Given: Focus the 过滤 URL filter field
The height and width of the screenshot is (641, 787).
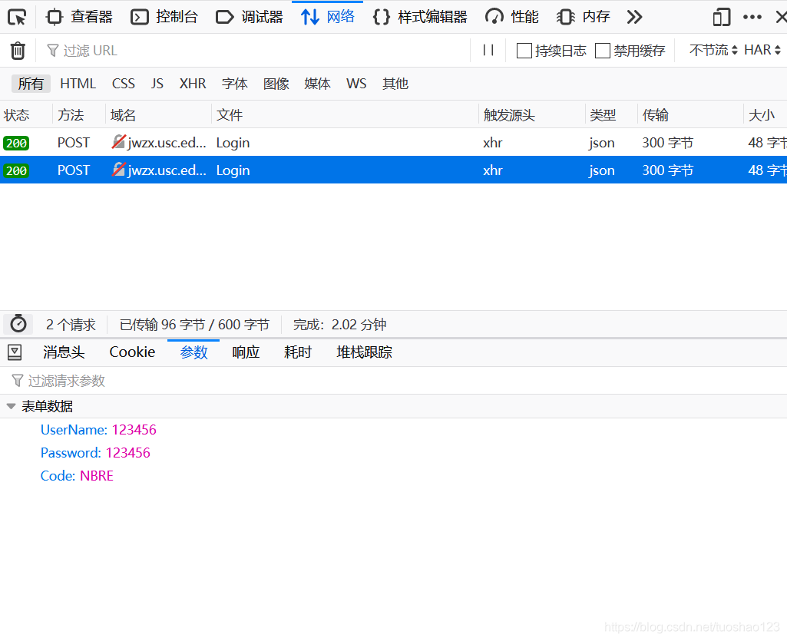Looking at the screenshot, I should [256, 51].
